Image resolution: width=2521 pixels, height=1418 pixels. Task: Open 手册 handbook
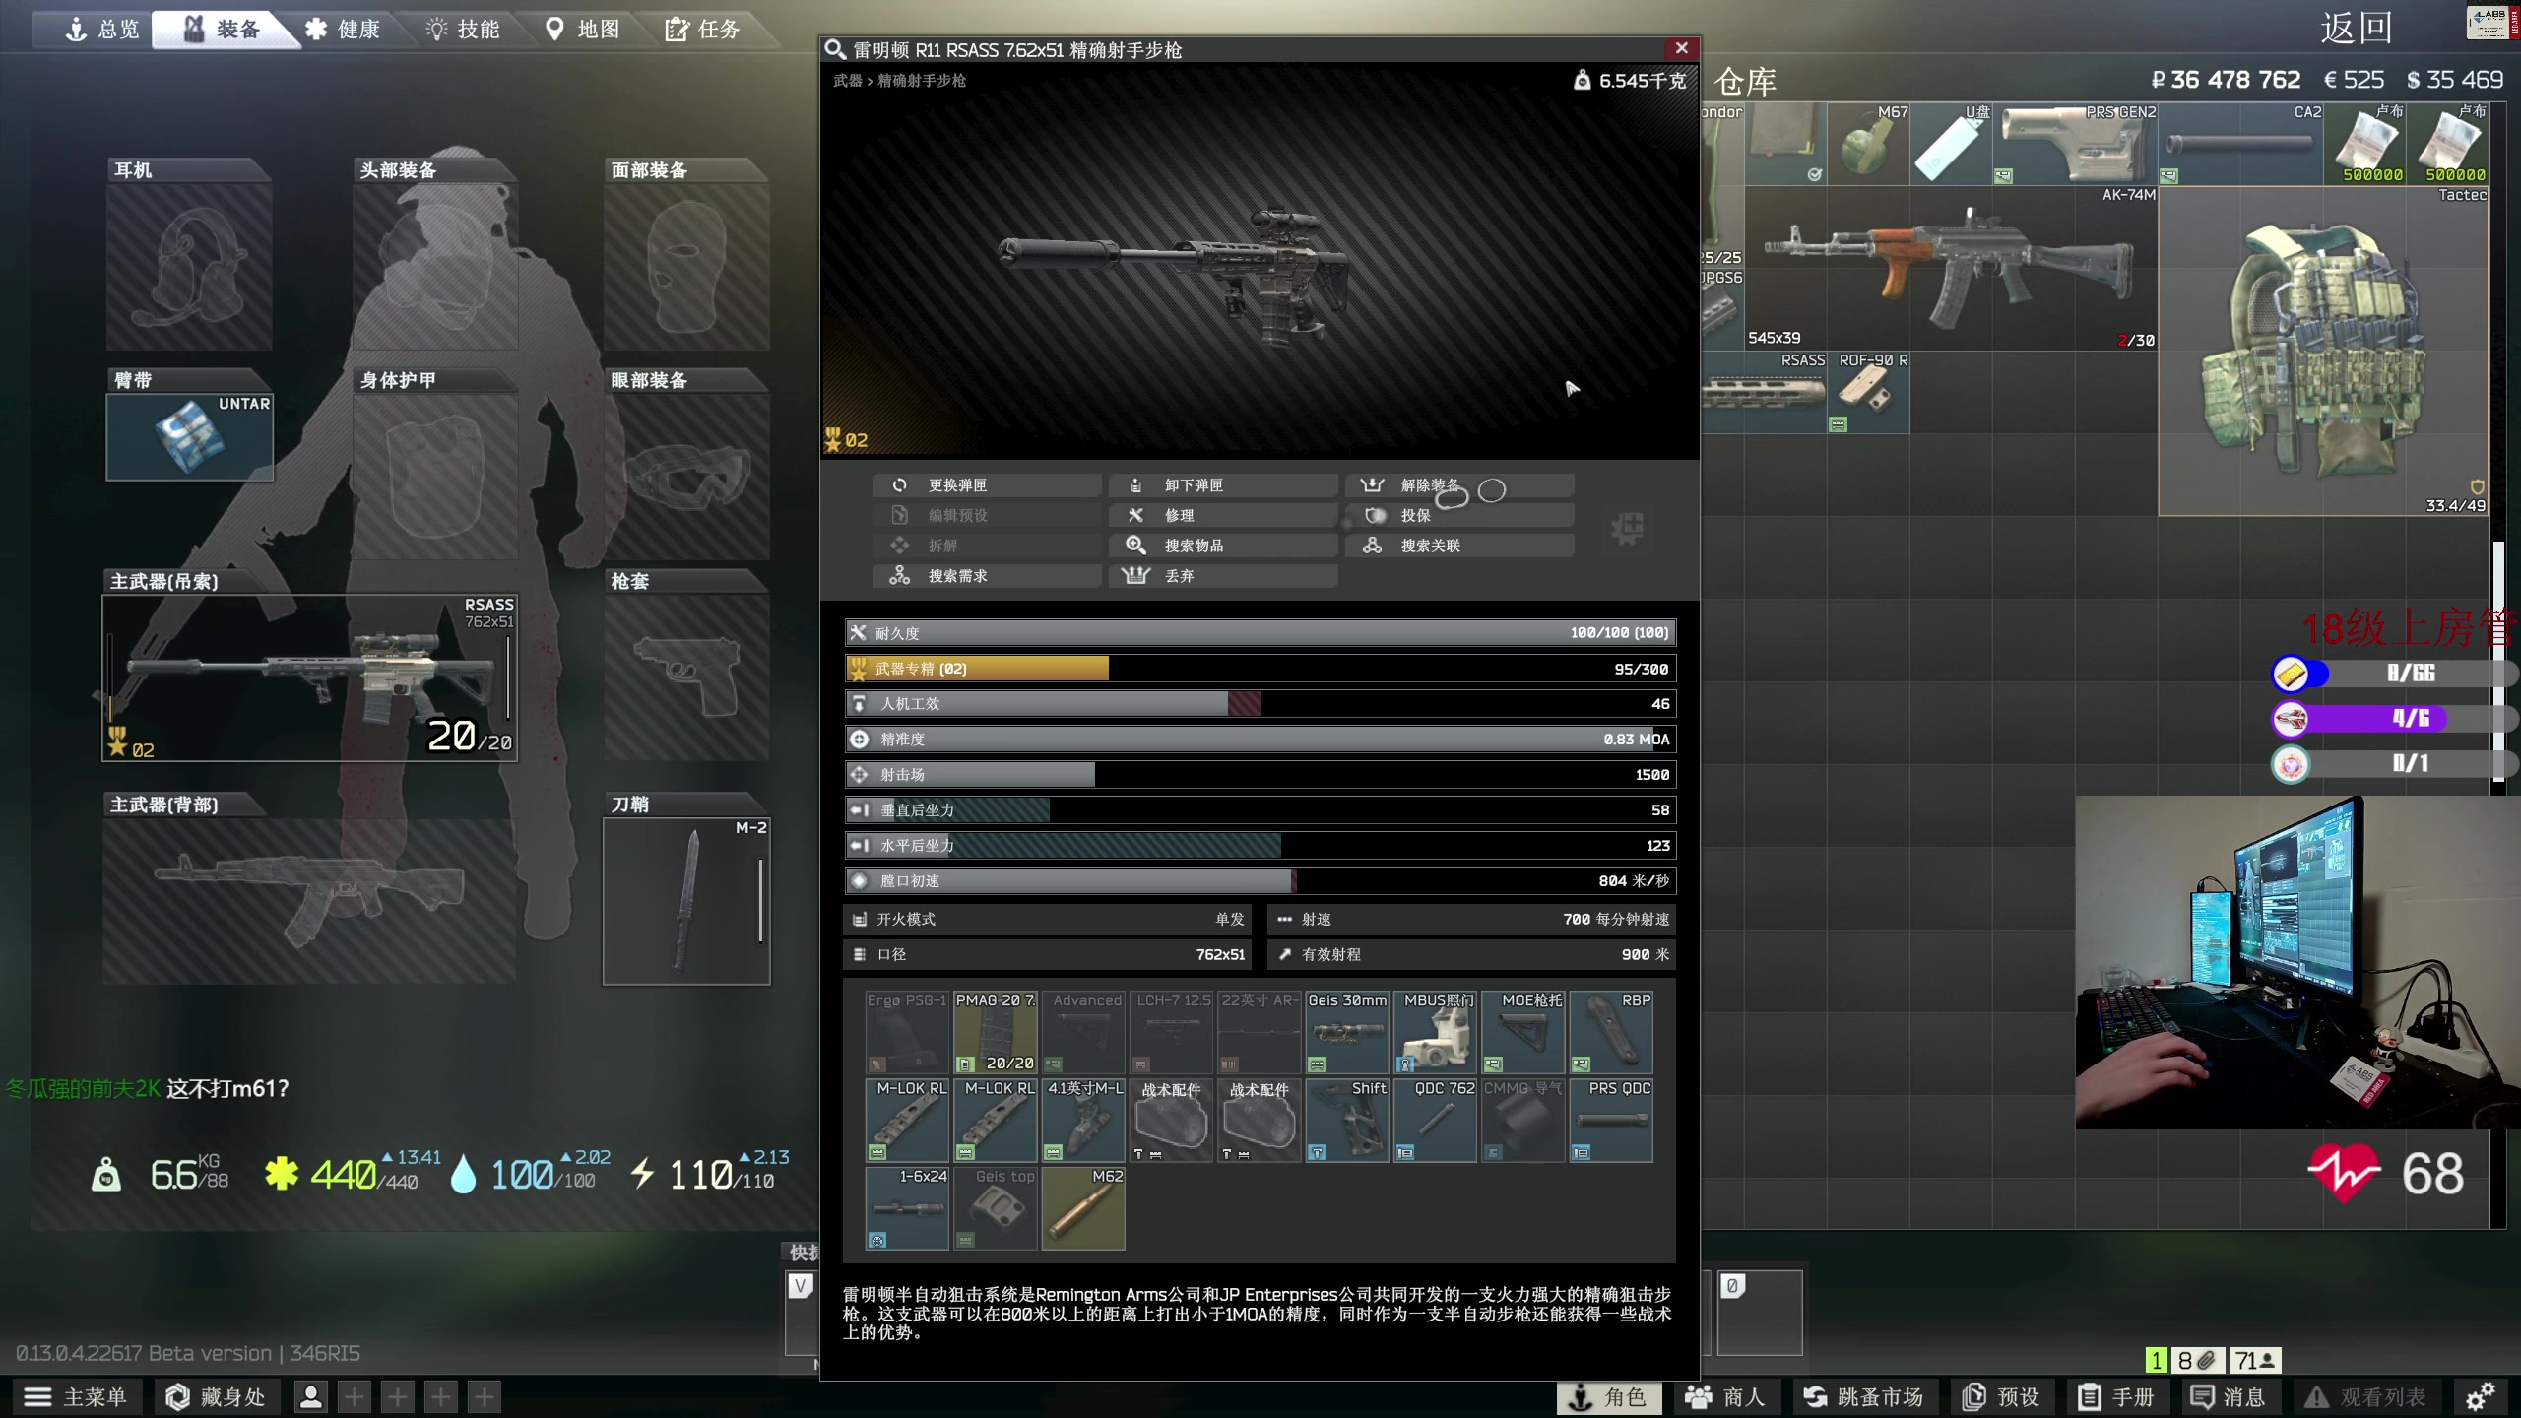(2115, 1397)
